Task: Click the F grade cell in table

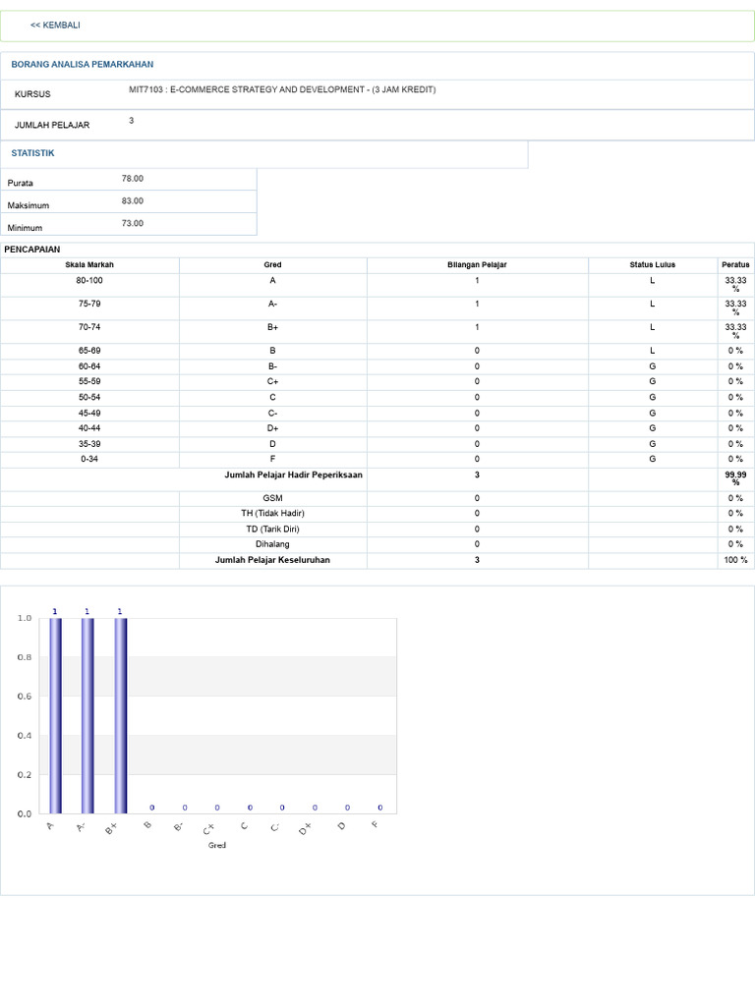Action: pyautogui.click(x=273, y=459)
